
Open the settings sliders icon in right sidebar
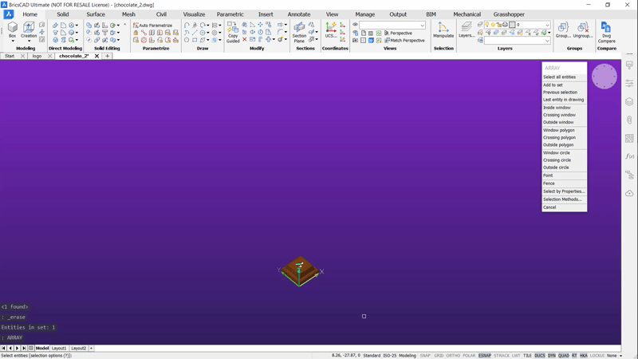tap(629, 84)
